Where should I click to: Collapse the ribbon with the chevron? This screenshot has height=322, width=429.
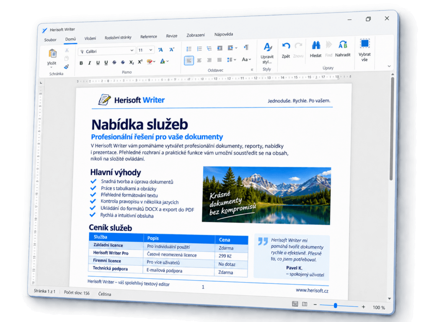(x=389, y=66)
